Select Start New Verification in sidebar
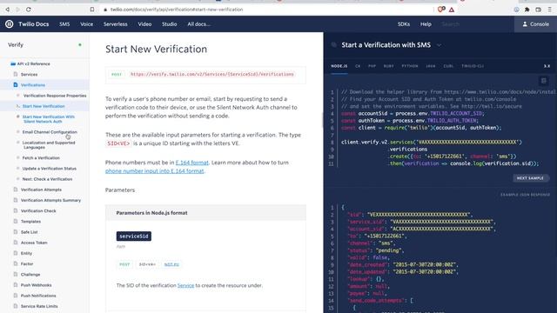The width and height of the screenshot is (557, 313). coord(44,106)
